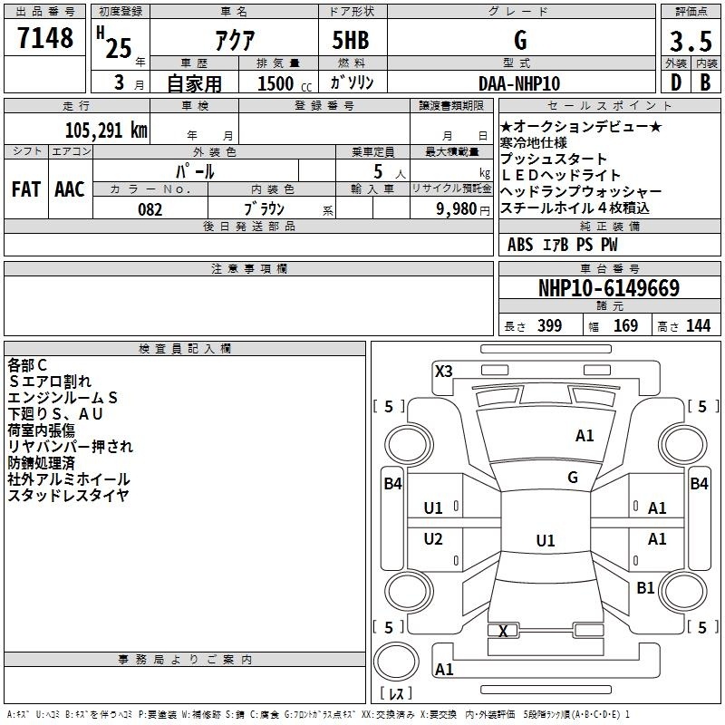Click the interior rating B
The width and height of the screenshot is (725, 725).
tap(705, 82)
